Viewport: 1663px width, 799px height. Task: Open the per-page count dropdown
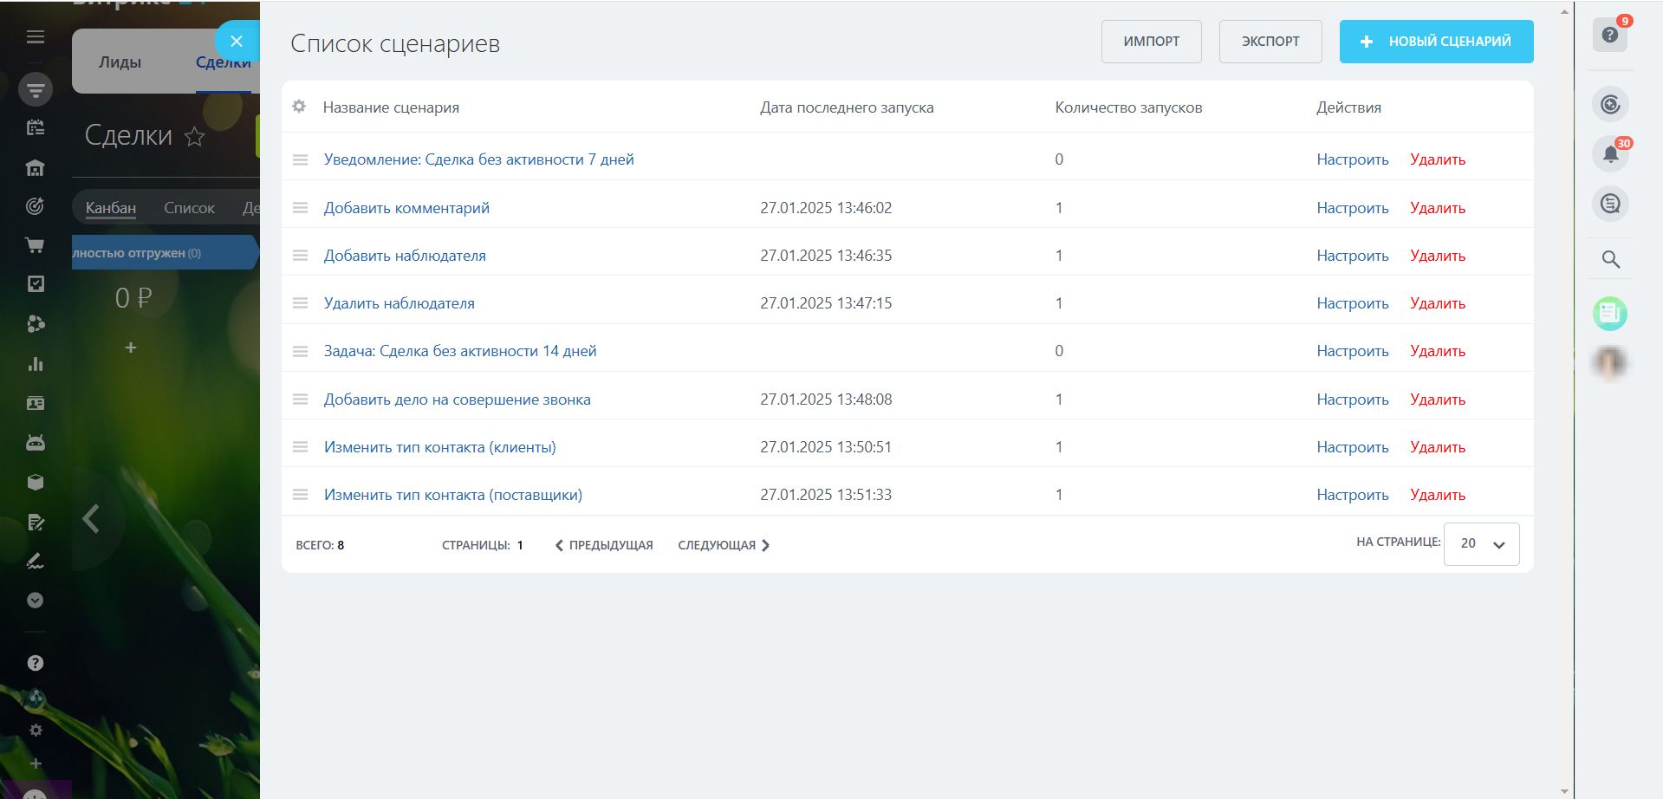pyautogui.click(x=1481, y=544)
